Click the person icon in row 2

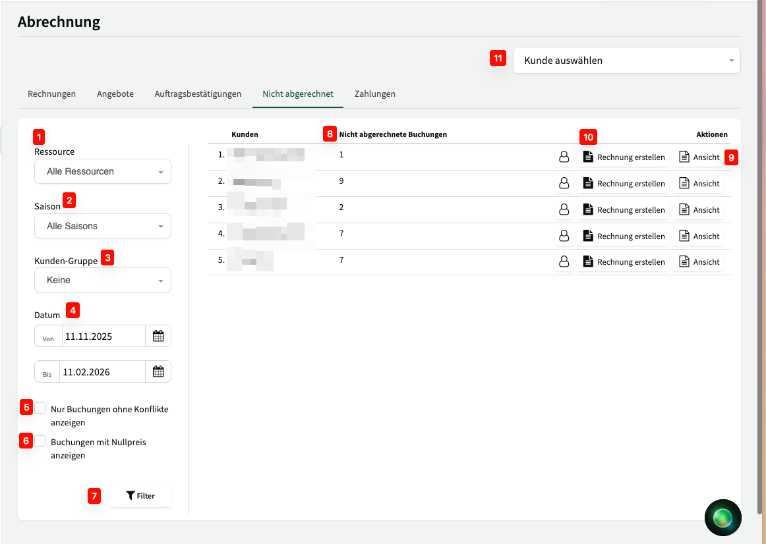pyautogui.click(x=564, y=184)
